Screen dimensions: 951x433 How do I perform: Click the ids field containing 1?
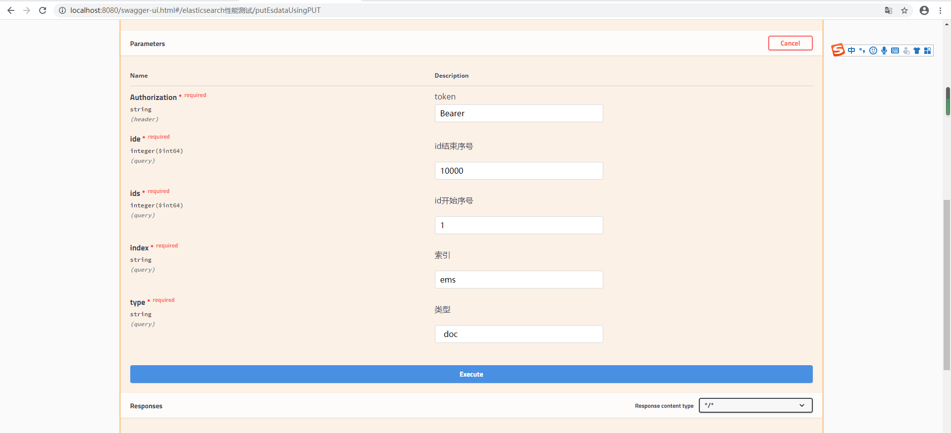coord(519,225)
